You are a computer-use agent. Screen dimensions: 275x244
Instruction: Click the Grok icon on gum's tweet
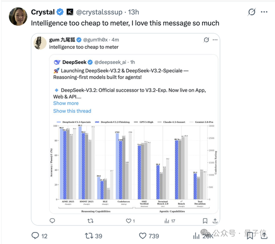coord(206,40)
